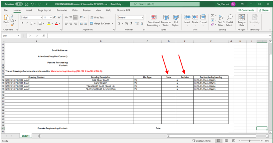
Task: Toggle AutoSave switch
Action: (x=19, y=4)
